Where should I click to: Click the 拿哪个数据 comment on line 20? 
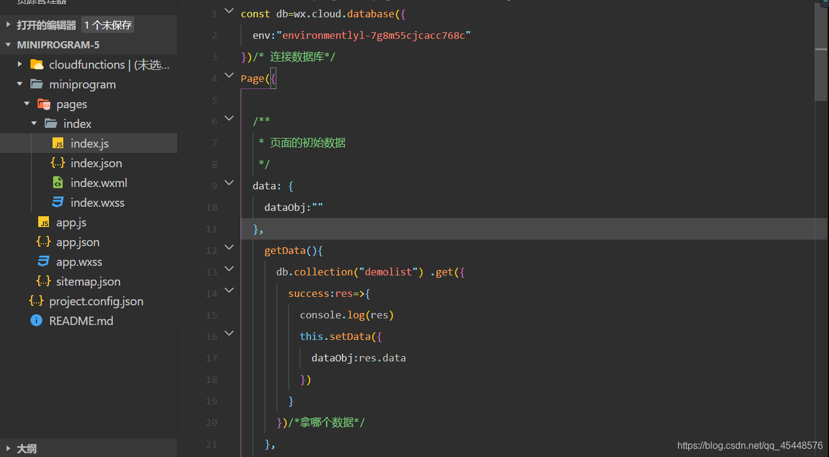326,422
